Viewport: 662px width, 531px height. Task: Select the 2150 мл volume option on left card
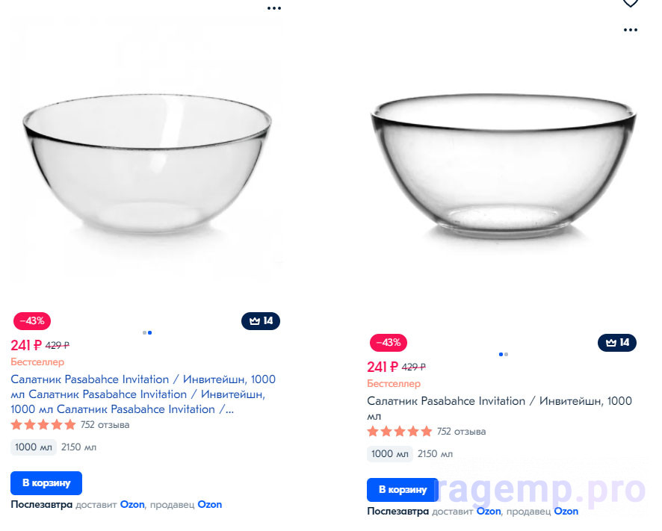pyautogui.click(x=78, y=447)
